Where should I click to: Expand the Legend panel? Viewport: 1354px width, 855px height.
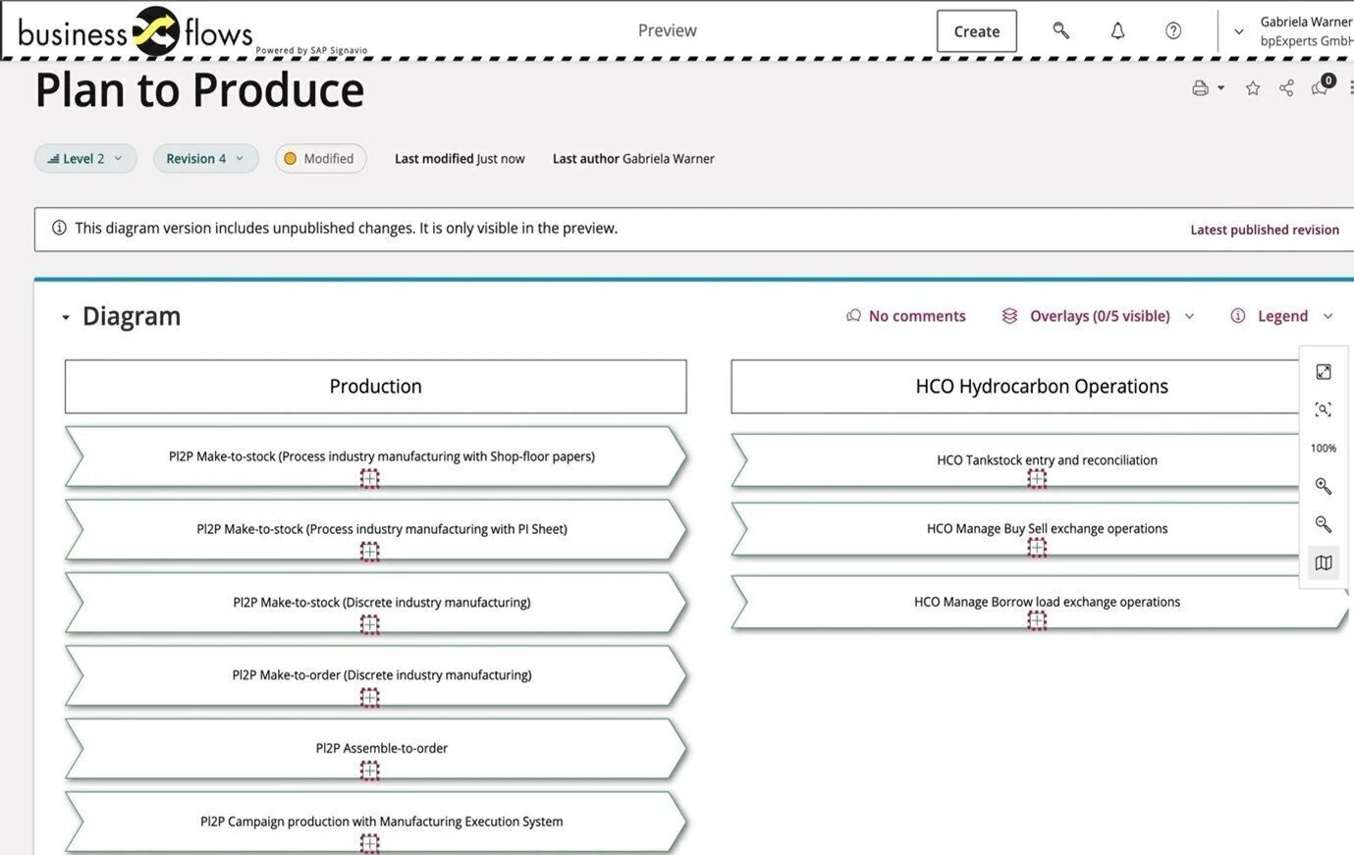(1283, 315)
